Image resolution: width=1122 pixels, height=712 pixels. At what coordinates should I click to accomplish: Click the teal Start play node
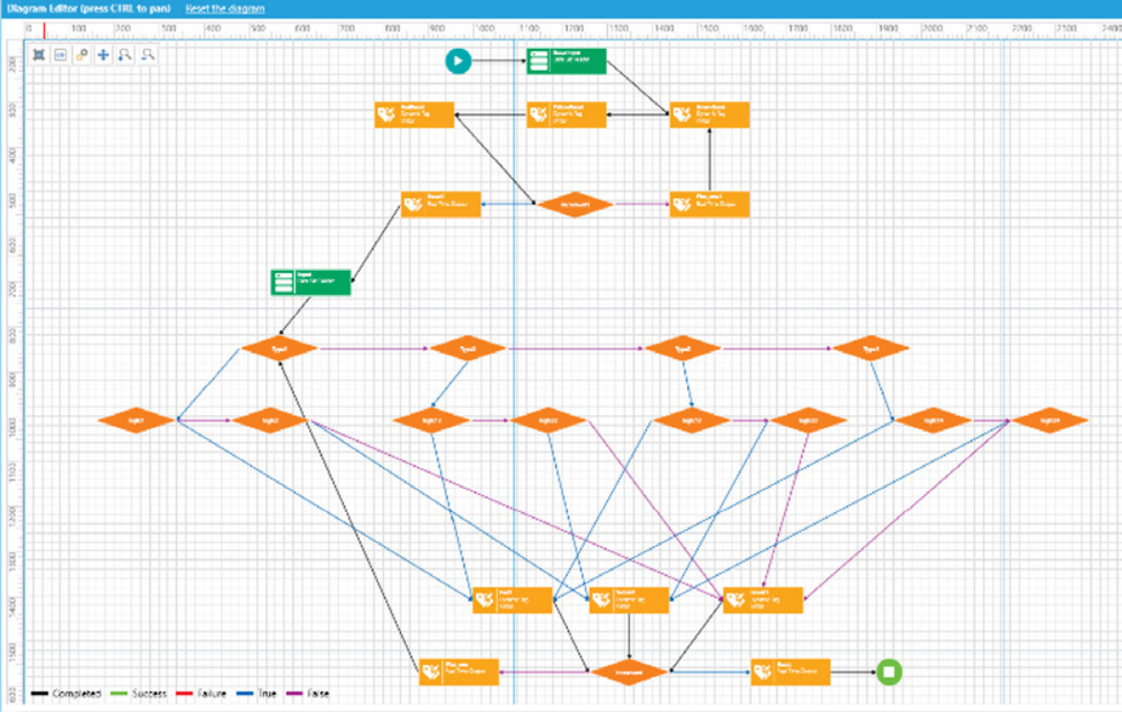(459, 61)
